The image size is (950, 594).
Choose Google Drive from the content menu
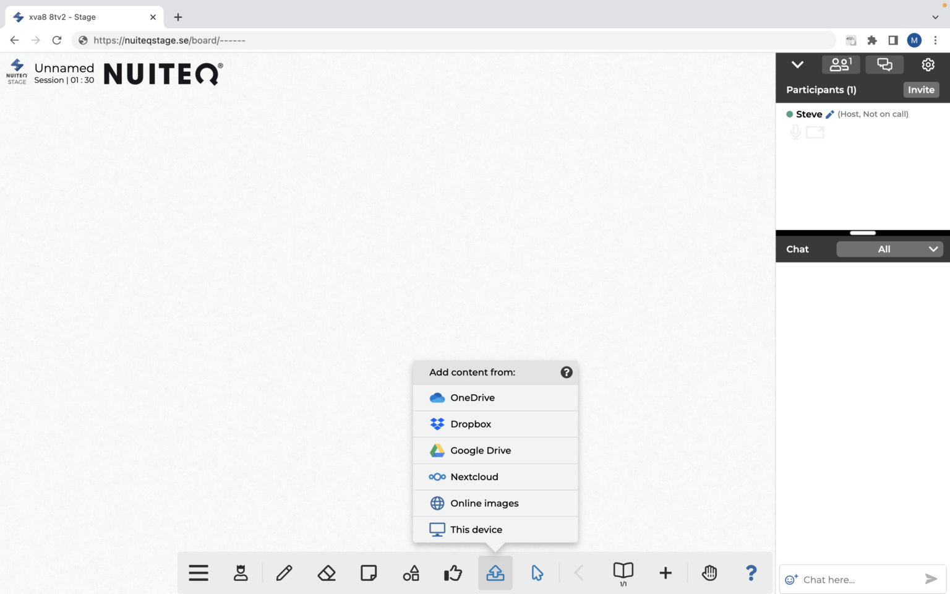[x=481, y=450]
